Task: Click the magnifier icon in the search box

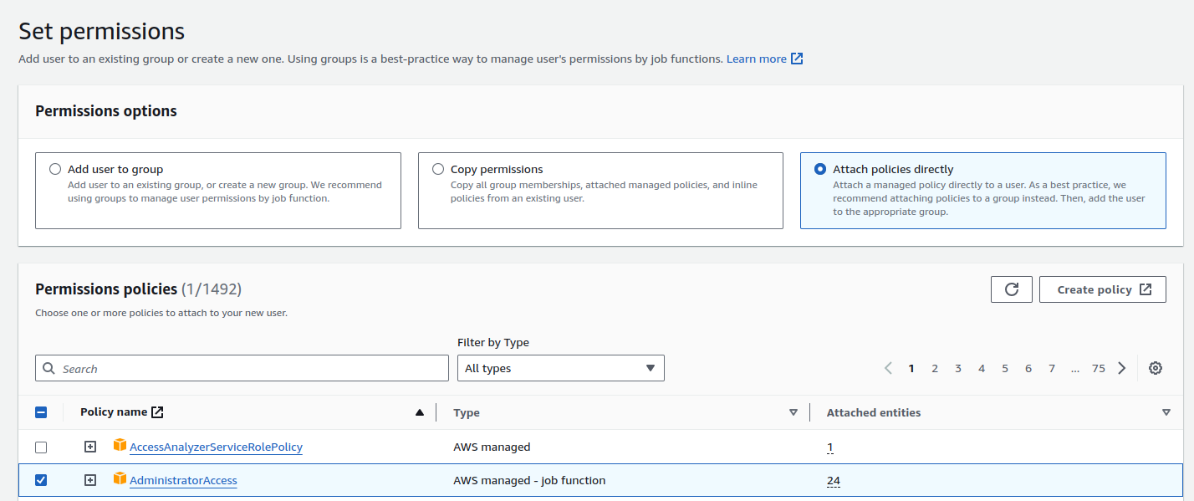Action: click(48, 368)
